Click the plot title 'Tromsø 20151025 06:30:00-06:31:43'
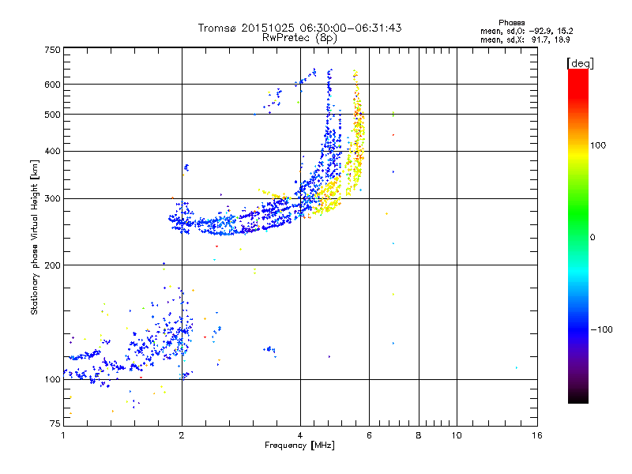The height and width of the screenshot is (474, 632). click(299, 28)
